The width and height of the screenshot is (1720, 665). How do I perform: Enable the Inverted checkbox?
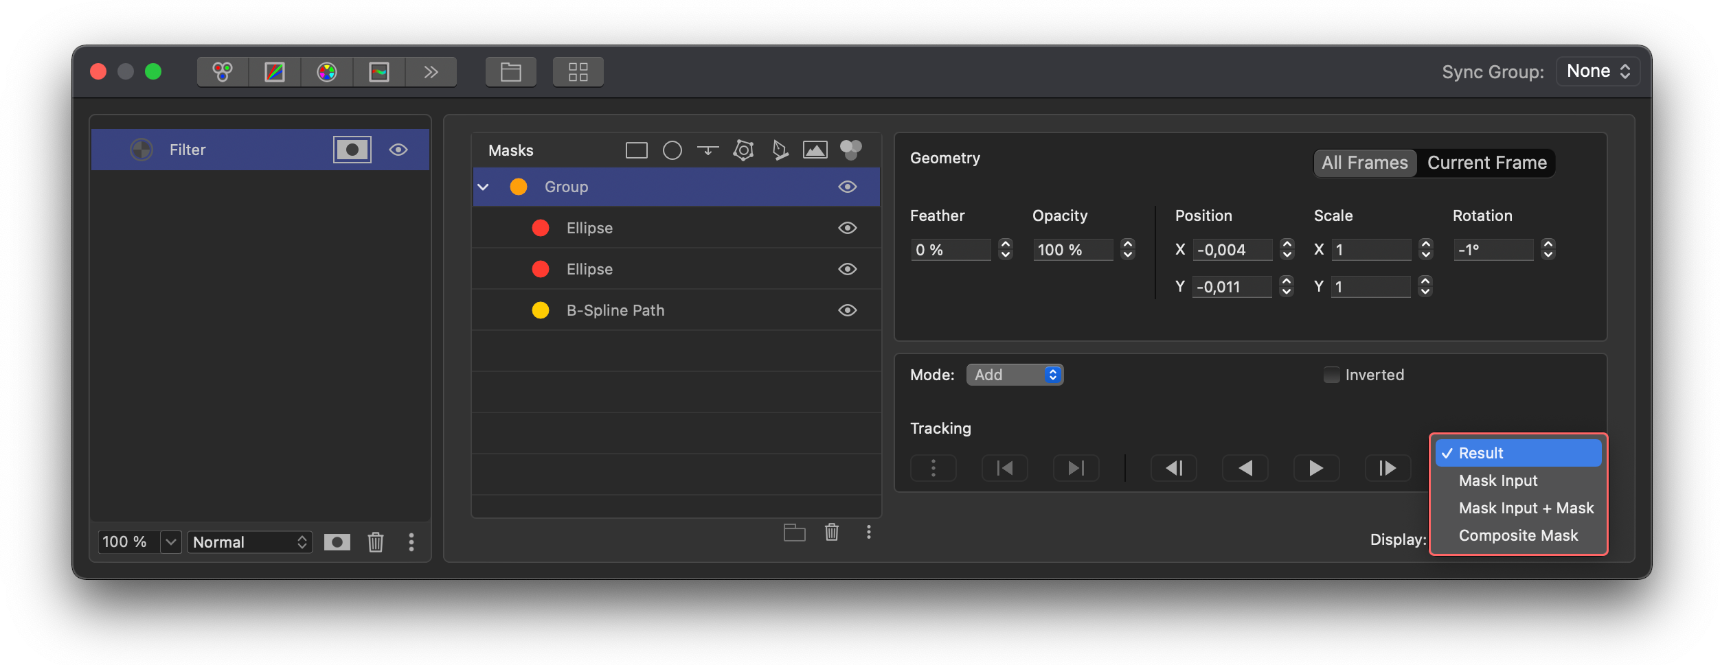click(x=1331, y=375)
